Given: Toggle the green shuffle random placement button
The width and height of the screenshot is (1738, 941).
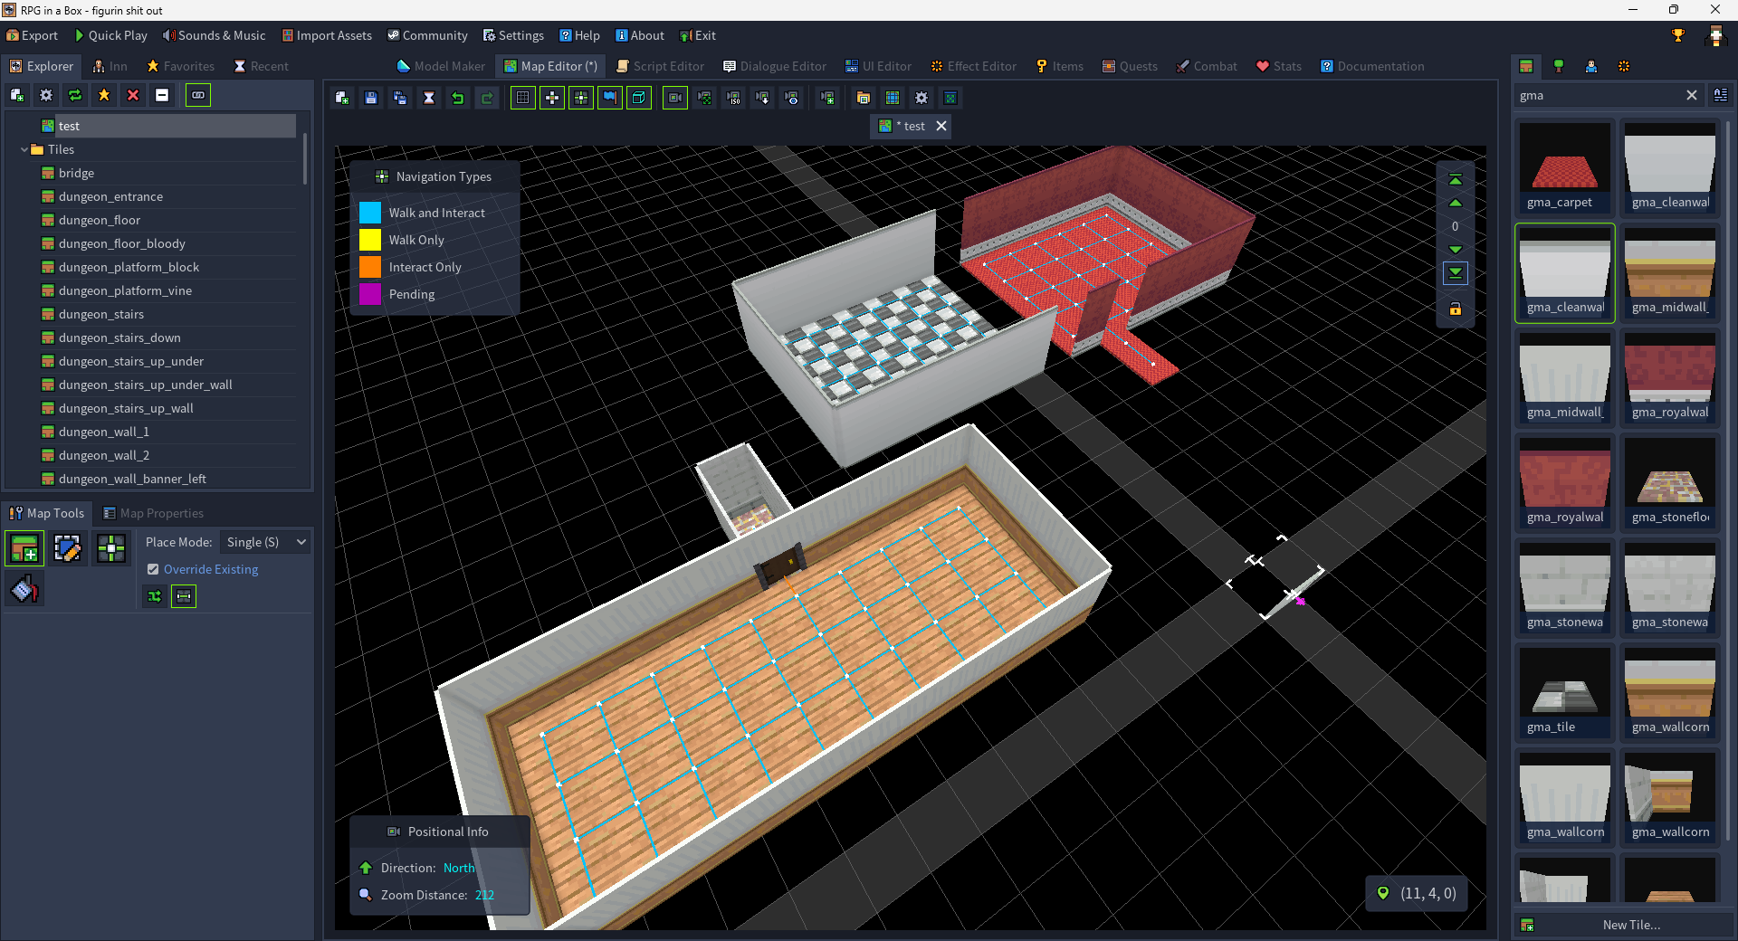Looking at the screenshot, I should pyautogui.click(x=155, y=596).
